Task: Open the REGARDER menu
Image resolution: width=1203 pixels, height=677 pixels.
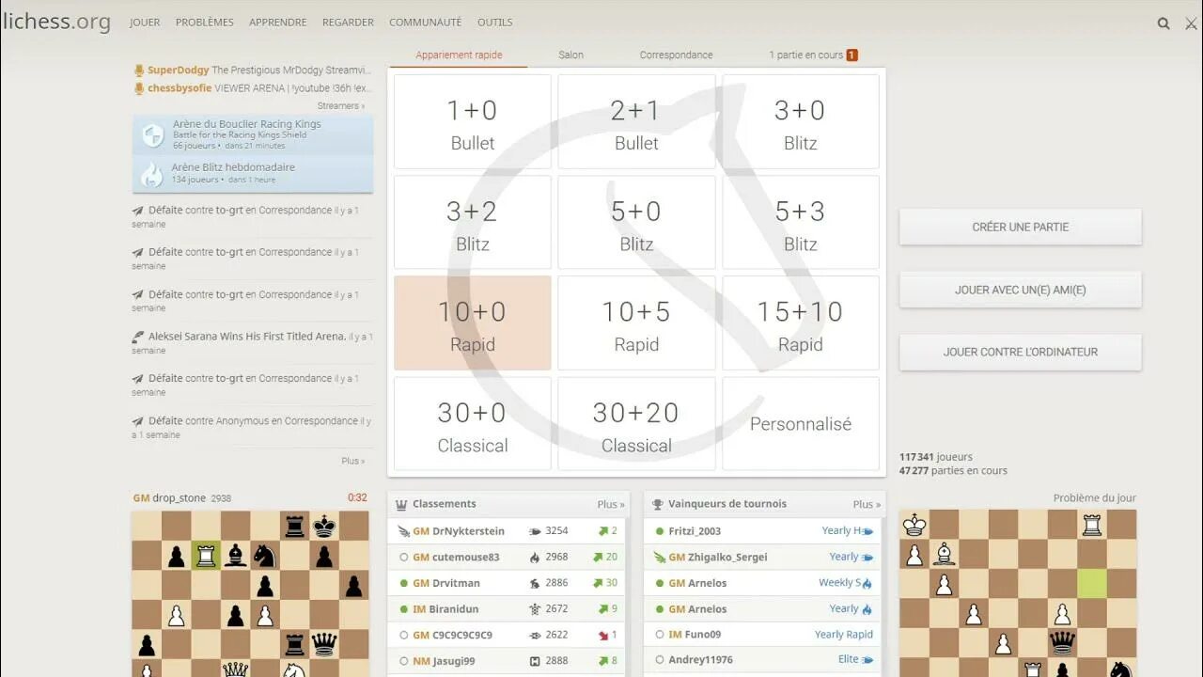Action: tap(348, 23)
